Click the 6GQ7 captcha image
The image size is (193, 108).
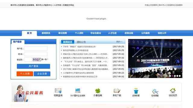[37, 59]
